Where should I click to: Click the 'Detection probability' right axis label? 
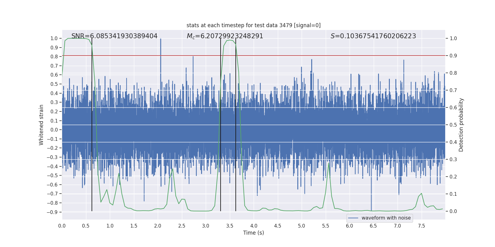click(461, 125)
